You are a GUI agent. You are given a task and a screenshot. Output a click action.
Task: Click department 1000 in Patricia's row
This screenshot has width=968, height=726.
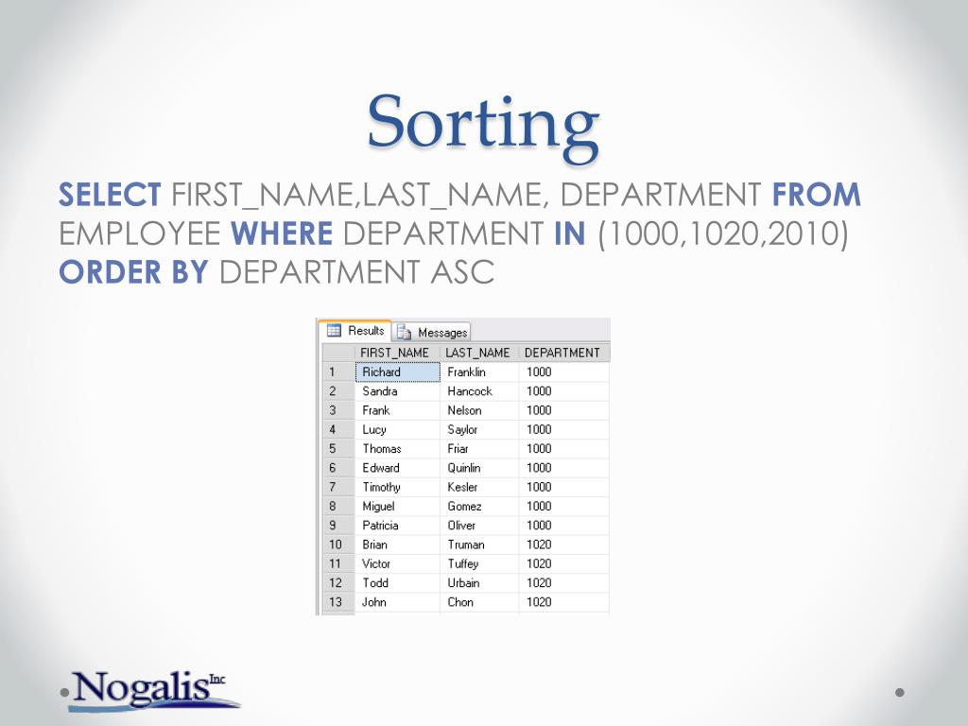pyautogui.click(x=563, y=526)
